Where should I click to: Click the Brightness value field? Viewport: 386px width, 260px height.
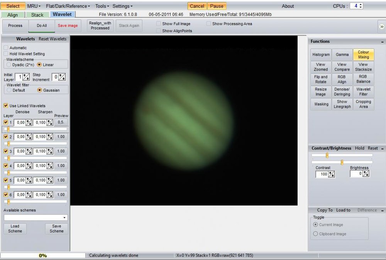356,174
